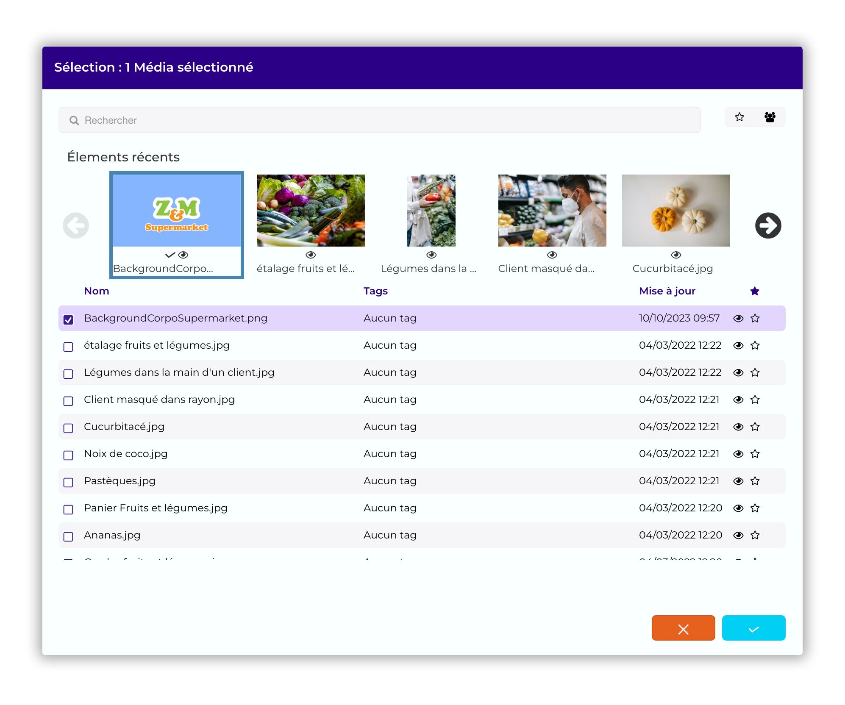Sort by Tags column header
Screen dimensions: 845x705
[x=375, y=291]
